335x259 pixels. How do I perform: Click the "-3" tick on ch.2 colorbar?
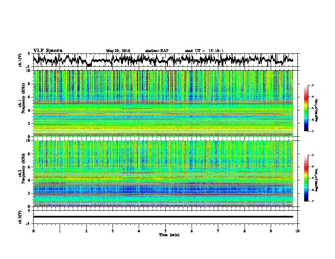[x=312, y=155]
